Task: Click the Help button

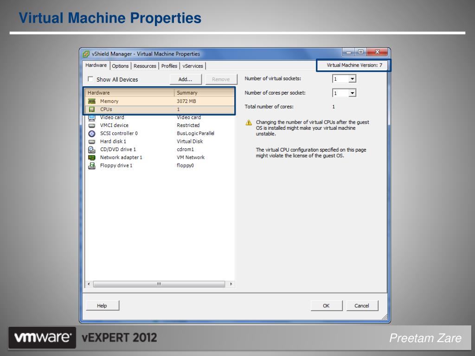Action: (102, 306)
